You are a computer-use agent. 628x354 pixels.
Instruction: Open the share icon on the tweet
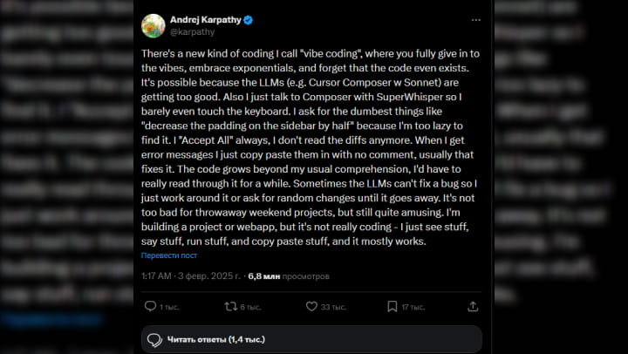pos(473,307)
